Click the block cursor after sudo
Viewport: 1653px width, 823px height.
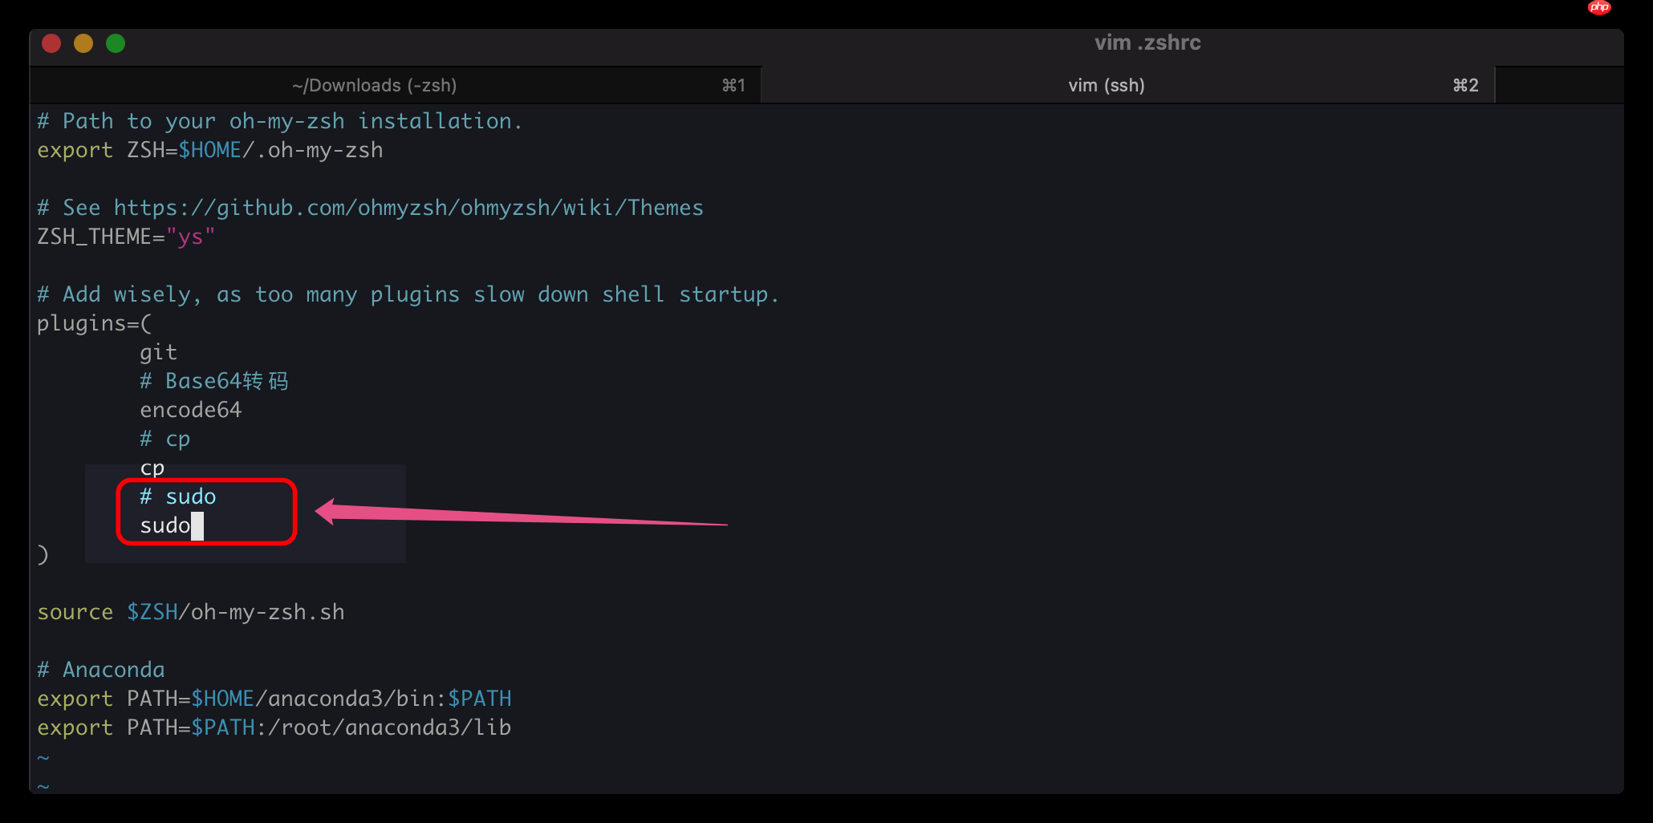point(199,525)
